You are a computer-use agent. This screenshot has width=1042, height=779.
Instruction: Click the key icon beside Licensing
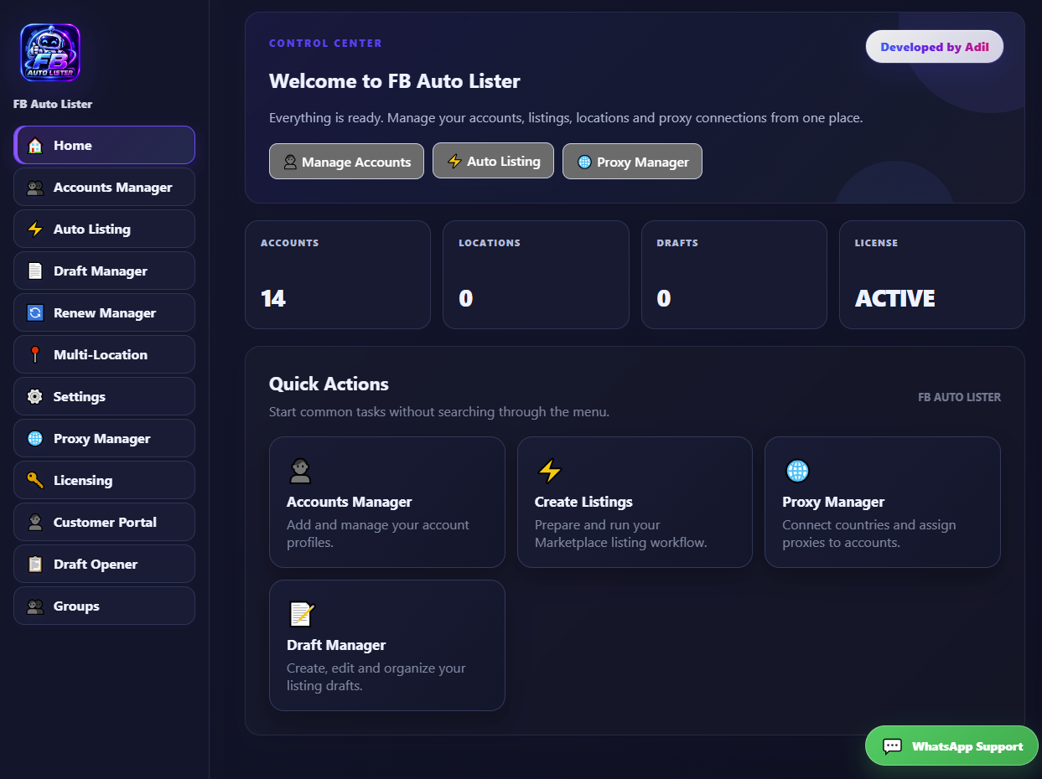tap(35, 481)
